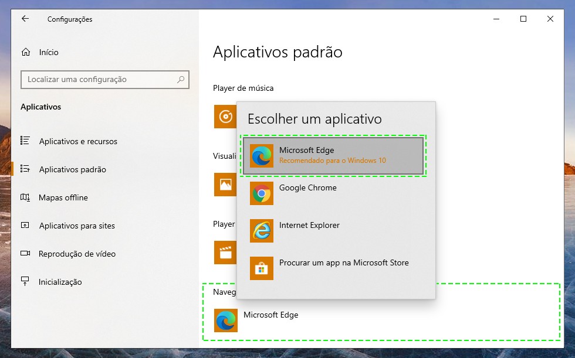Click the search magnifier icon
Screen dimensions: 575x358
(x=181, y=80)
